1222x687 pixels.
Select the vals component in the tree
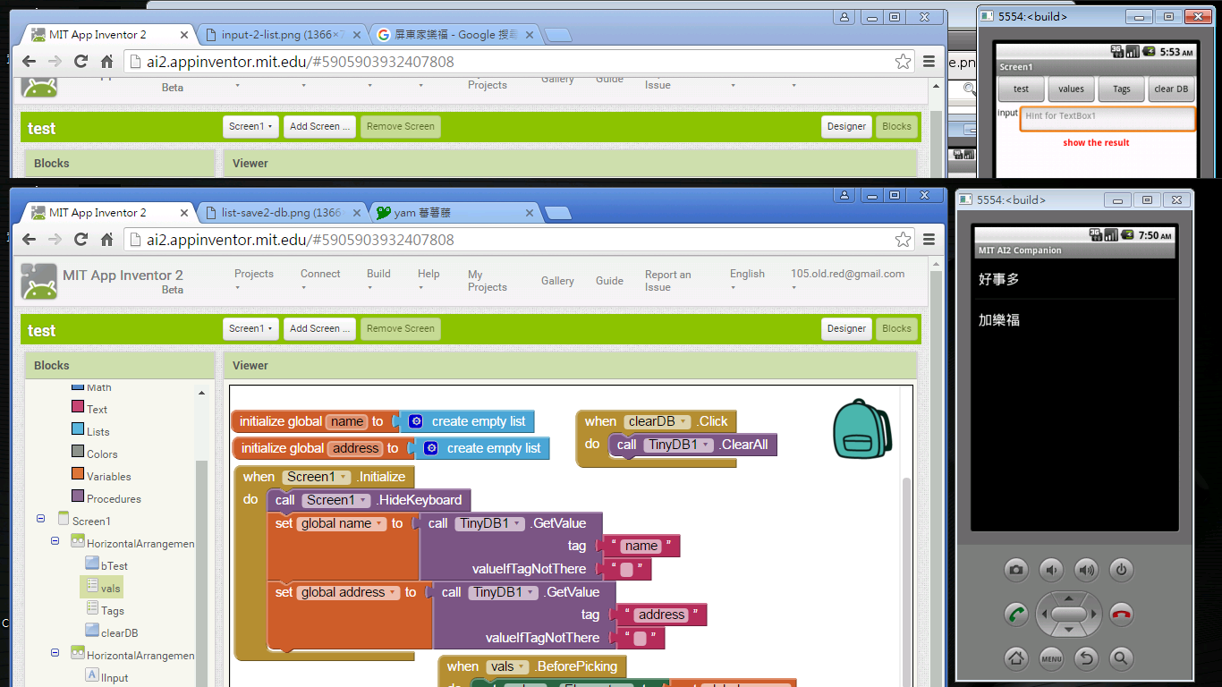pyautogui.click(x=110, y=588)
